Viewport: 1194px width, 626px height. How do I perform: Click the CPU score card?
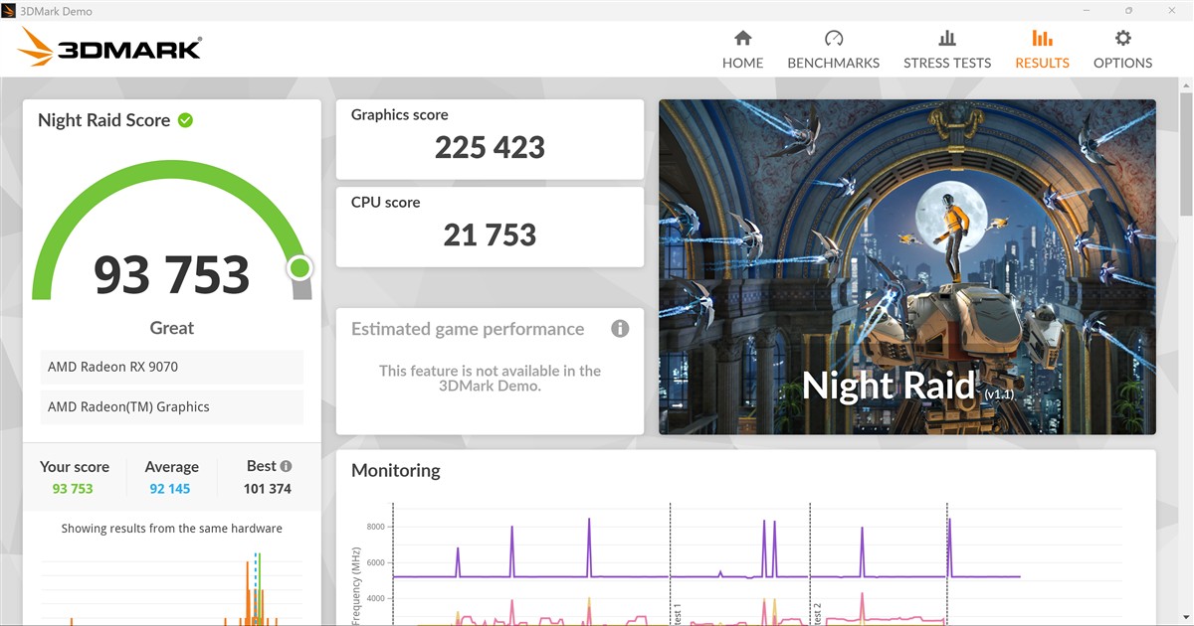click(x=490, y=227)
